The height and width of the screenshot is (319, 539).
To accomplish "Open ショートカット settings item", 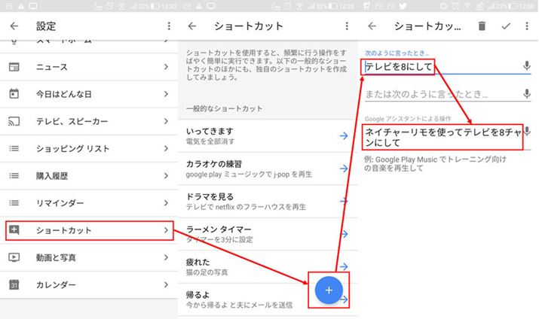I will pyautogui.click(x=89, y=230).
